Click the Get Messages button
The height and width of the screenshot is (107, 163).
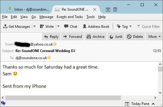[17, 27]
